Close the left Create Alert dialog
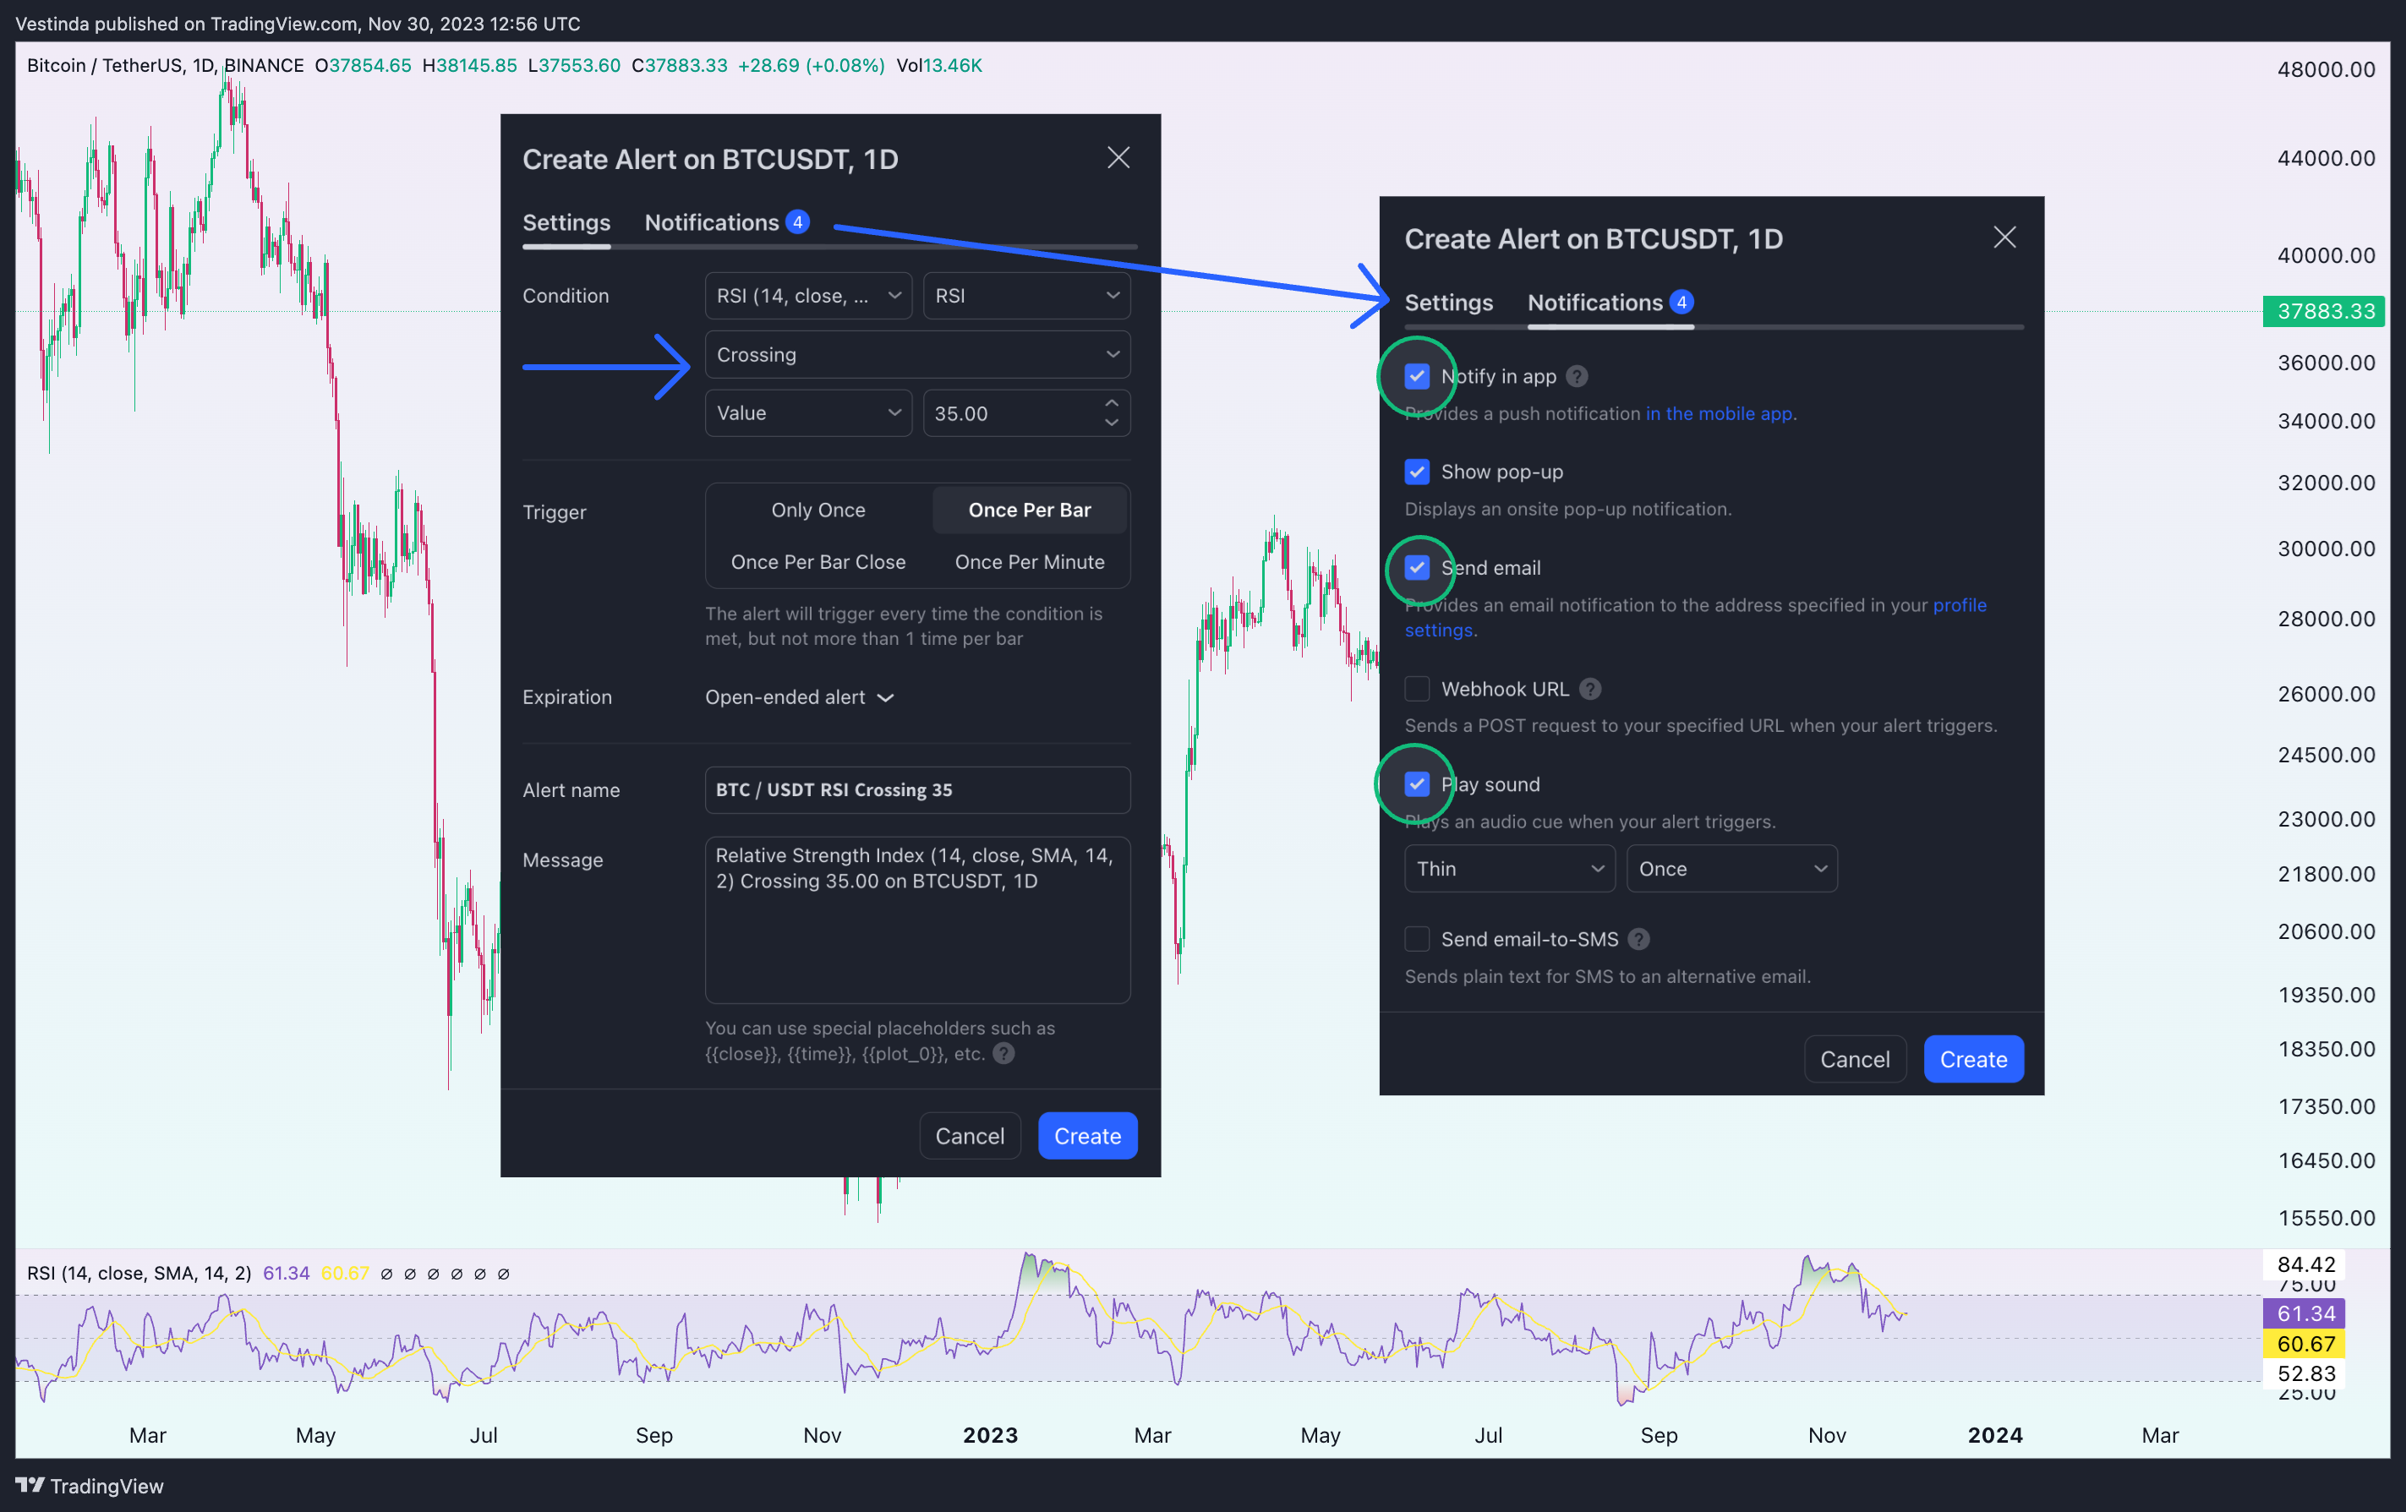 pyautogui.click(x=1118, y=158)
